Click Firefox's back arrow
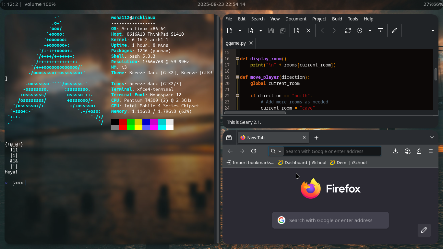The width and height of the screenshot is (443, 249). pos(230,151)
